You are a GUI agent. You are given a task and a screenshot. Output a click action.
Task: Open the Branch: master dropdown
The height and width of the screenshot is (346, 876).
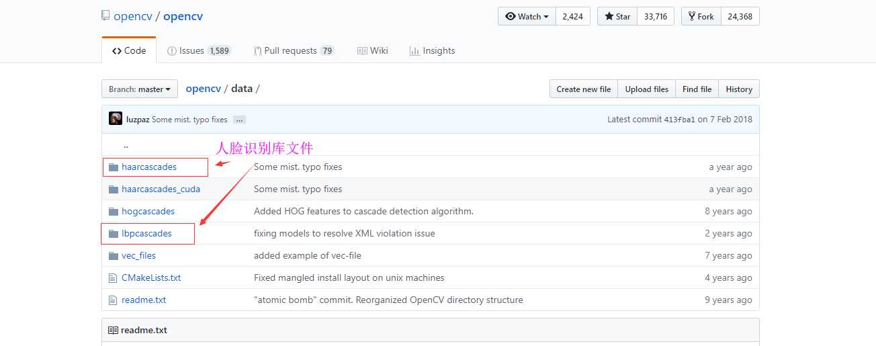pyautogui.click(x=140, y=89)
